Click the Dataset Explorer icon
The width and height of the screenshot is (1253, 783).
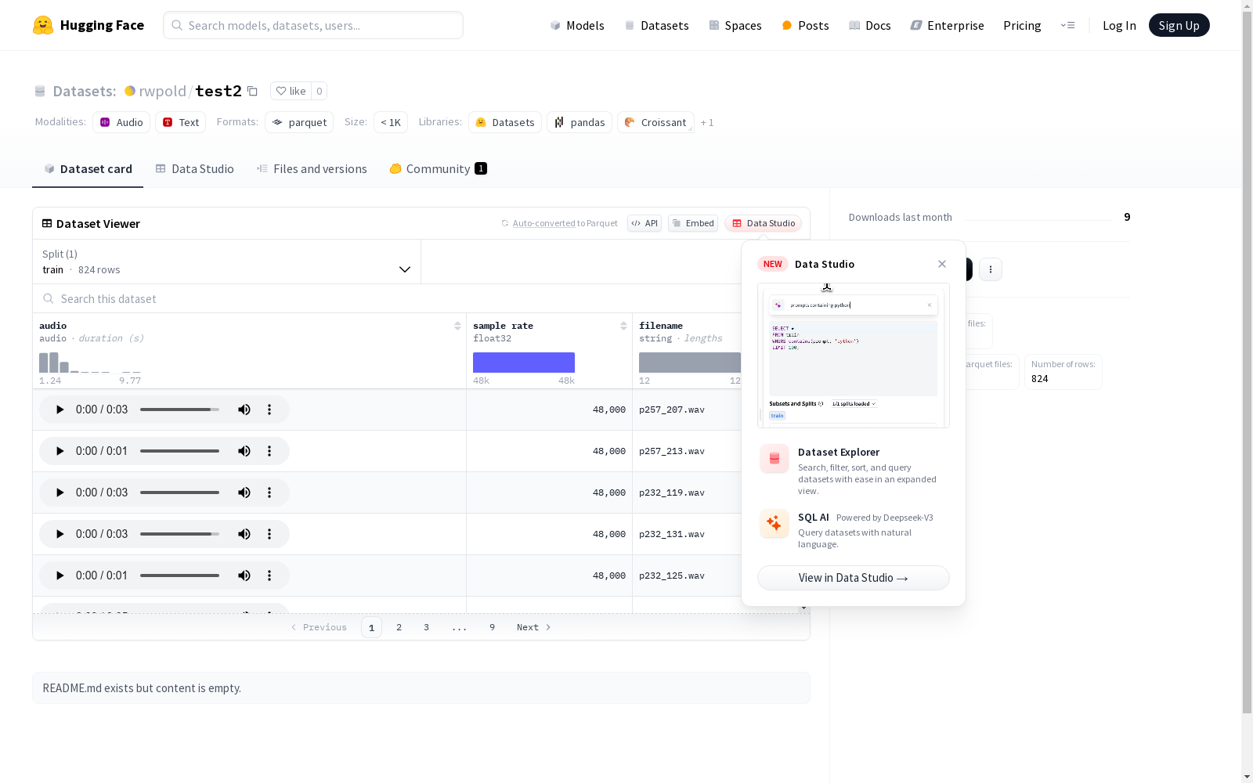pos(775,459)
